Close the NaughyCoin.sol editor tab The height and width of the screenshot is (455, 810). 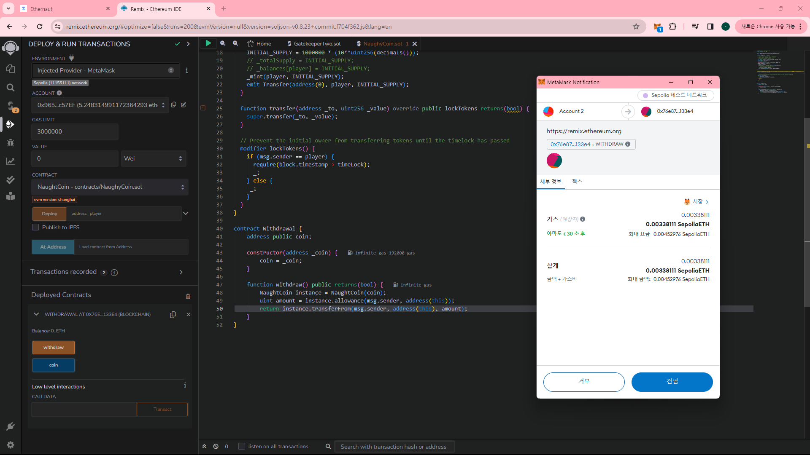(415, 43)
